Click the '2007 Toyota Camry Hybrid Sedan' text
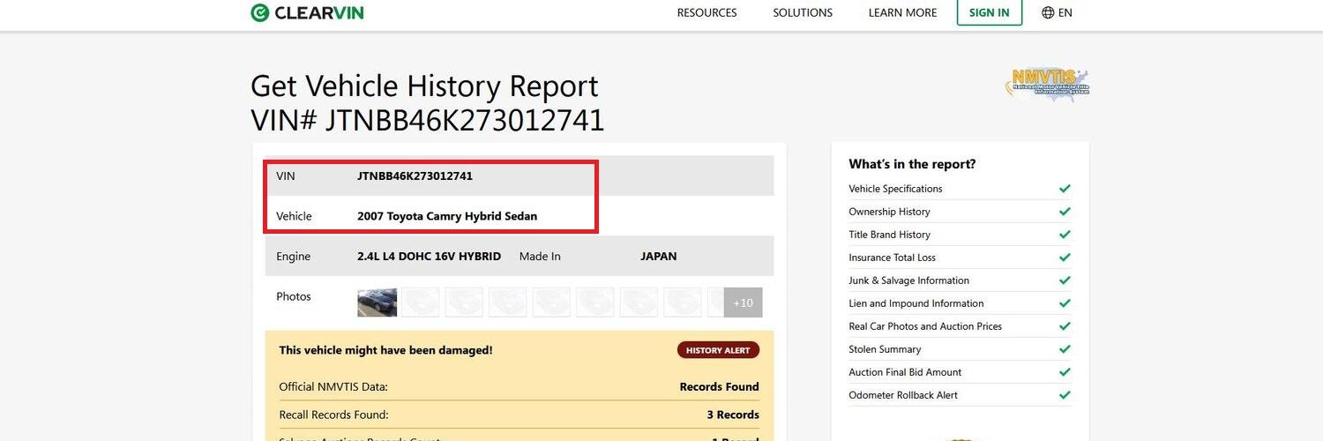Image resolution: width=1323 pixels, height=441 pixels. tap(447, 216)
